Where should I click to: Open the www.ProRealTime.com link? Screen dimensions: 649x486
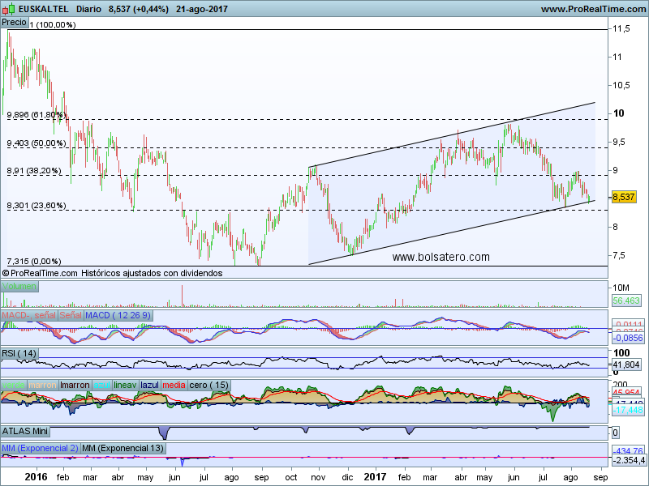591,9
